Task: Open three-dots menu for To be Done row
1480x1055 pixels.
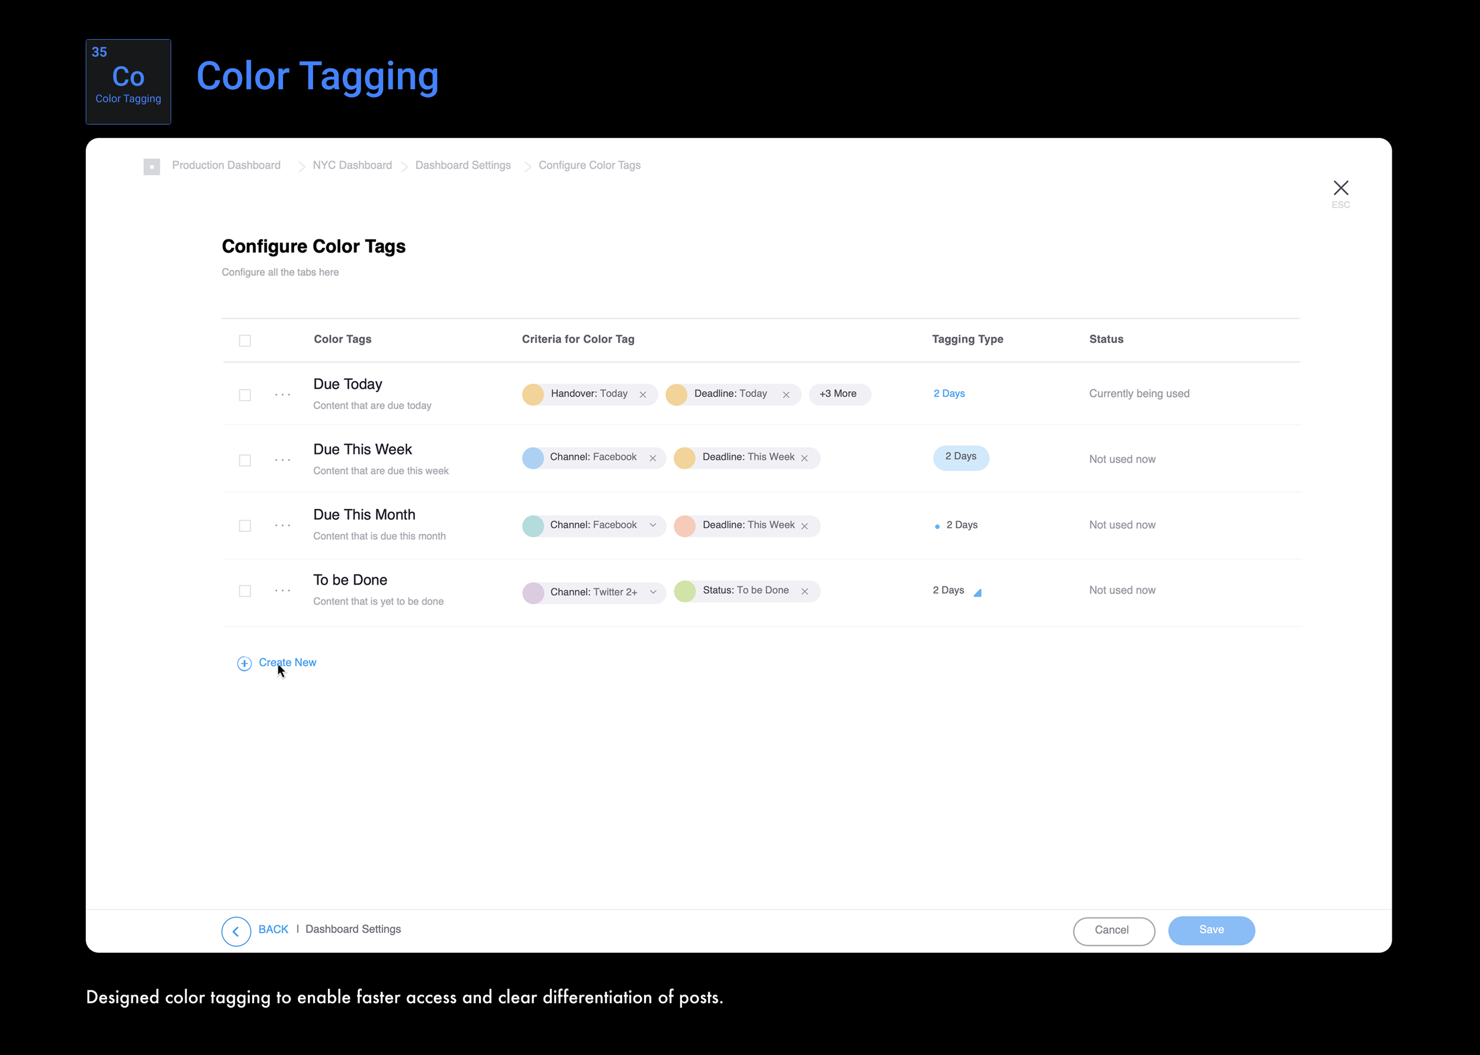Action: [x=283, y=591]
